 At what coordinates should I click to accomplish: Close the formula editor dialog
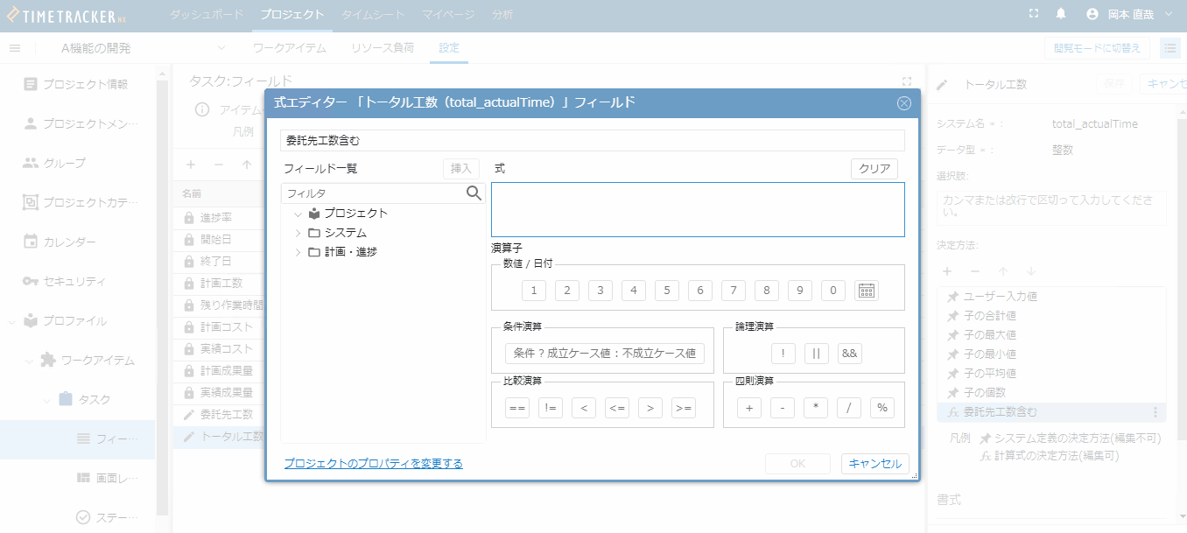point(904,103)
